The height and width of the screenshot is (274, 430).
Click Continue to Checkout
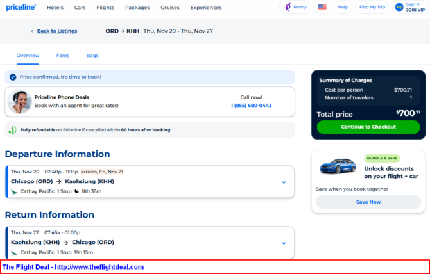(x=368, y=127)
